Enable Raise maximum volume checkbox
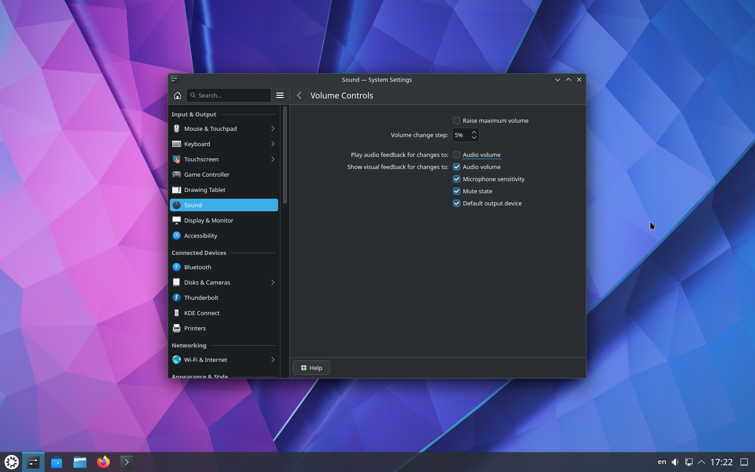 click(457, 120)
